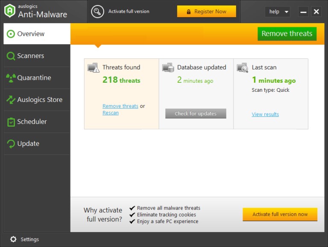This screenshot has width=328, height=247.
Task: Open the View results link
Action: click(x=265, y=114)
